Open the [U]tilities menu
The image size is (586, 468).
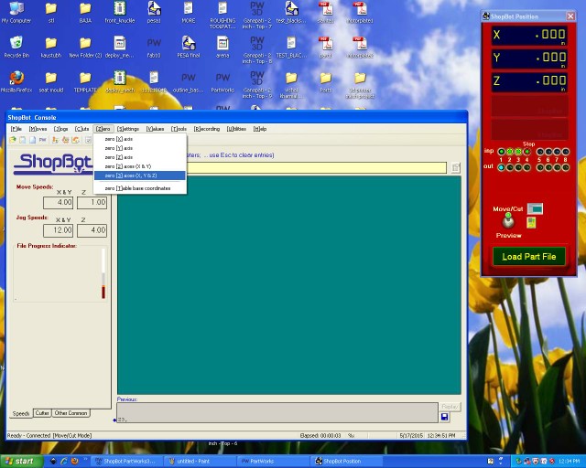pos(236,129)
